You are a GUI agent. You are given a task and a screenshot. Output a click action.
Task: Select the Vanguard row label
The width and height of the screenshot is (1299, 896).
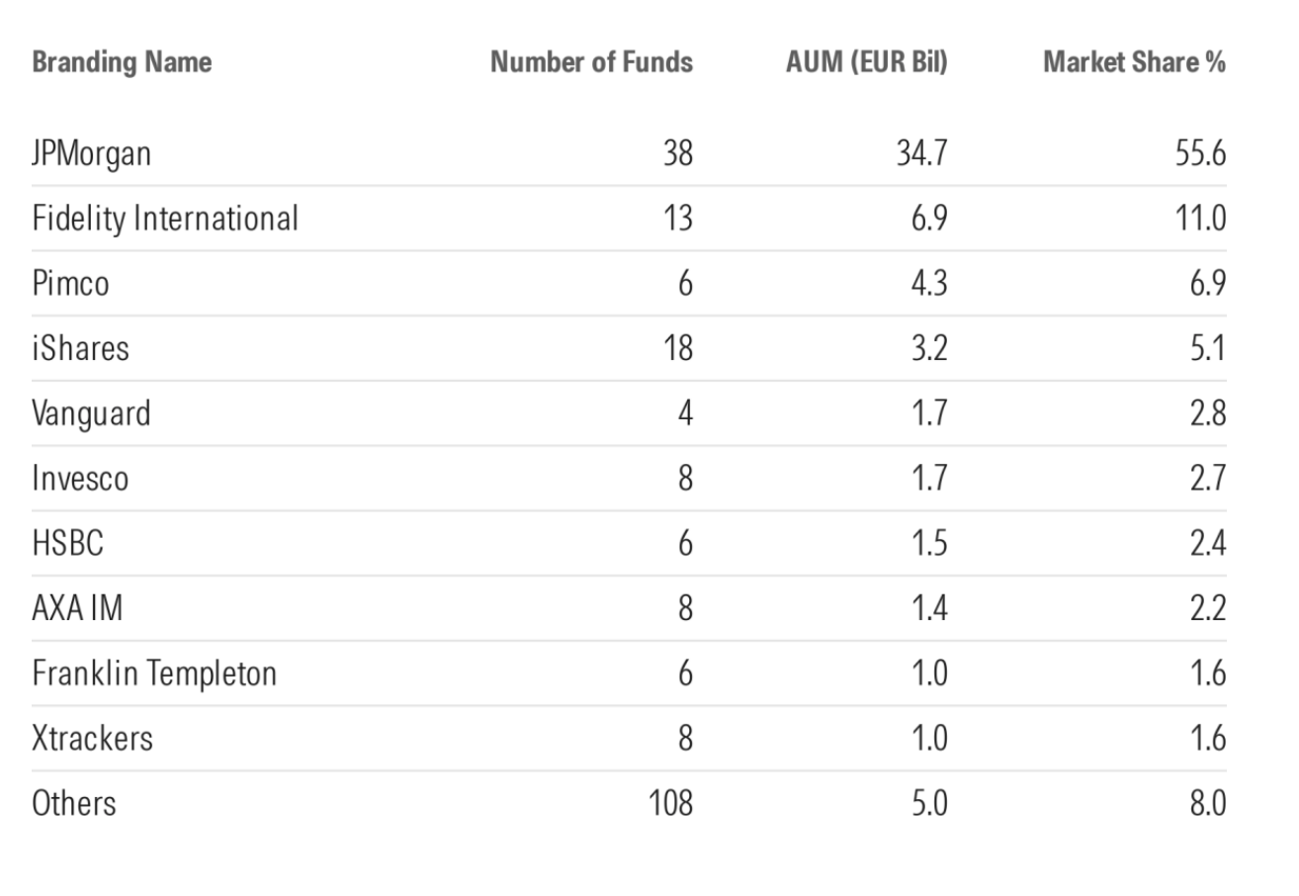coord(91,412)
